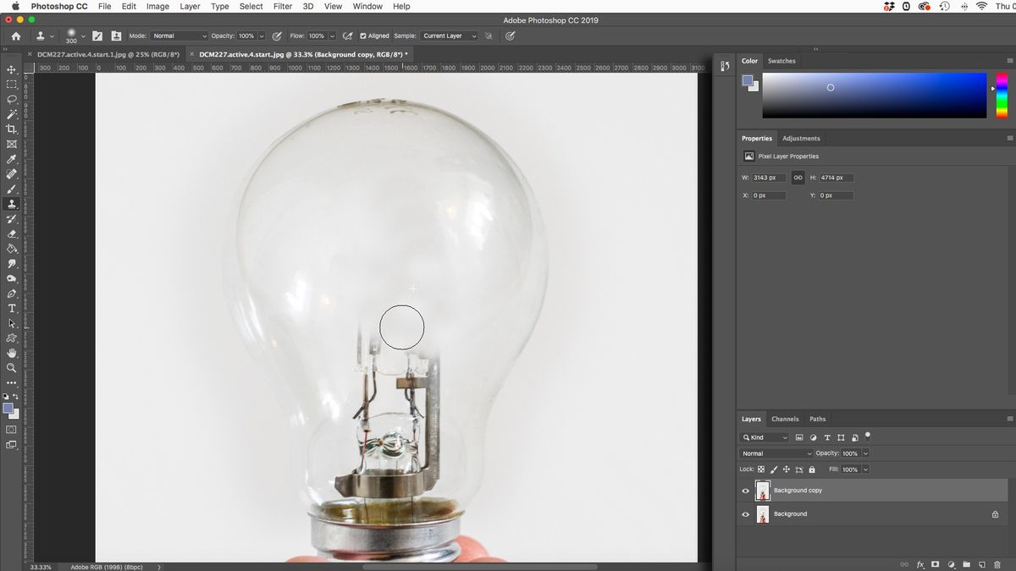This screenshot has height=571, width=1016.
Task: Switch to the Channels tab
Action: (x=785, y=419)
